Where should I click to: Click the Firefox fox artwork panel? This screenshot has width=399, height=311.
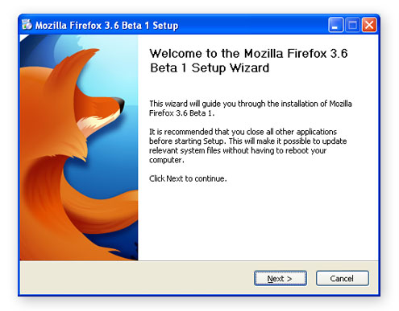79,148
